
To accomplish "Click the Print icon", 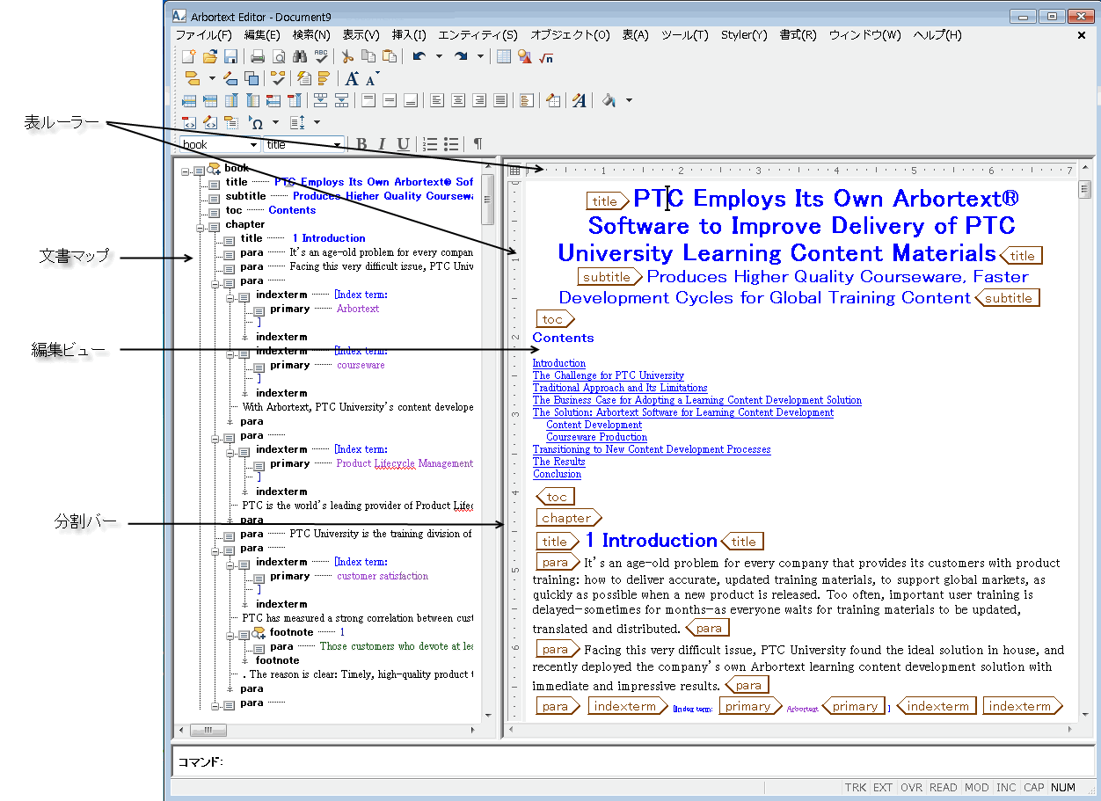I will pos(258,57).
